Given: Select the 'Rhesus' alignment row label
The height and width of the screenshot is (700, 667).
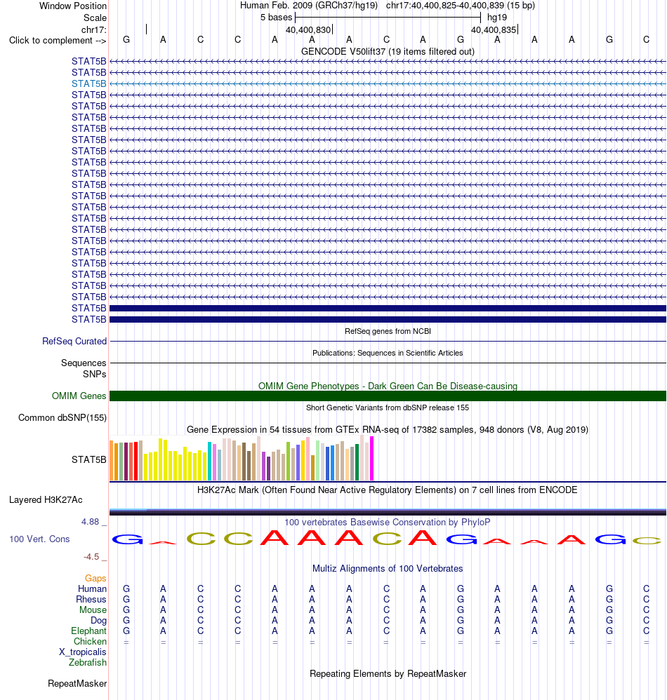Looking at the screenshot, I should 91,599.
